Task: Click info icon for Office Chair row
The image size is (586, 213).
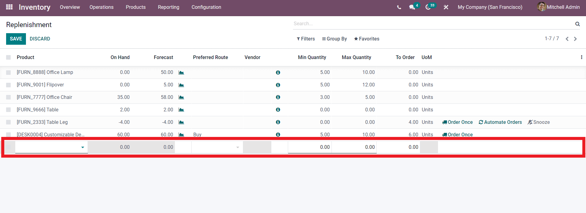Action: point(278,97)
